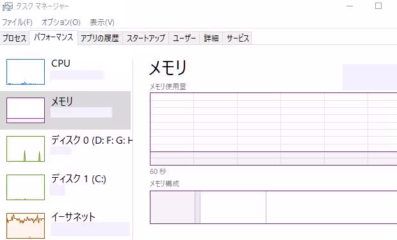This screenshot has width=397, height=240.
Task: Click the 60 秒 graph label
Action: pyautogui.click(x=158, y=171)
